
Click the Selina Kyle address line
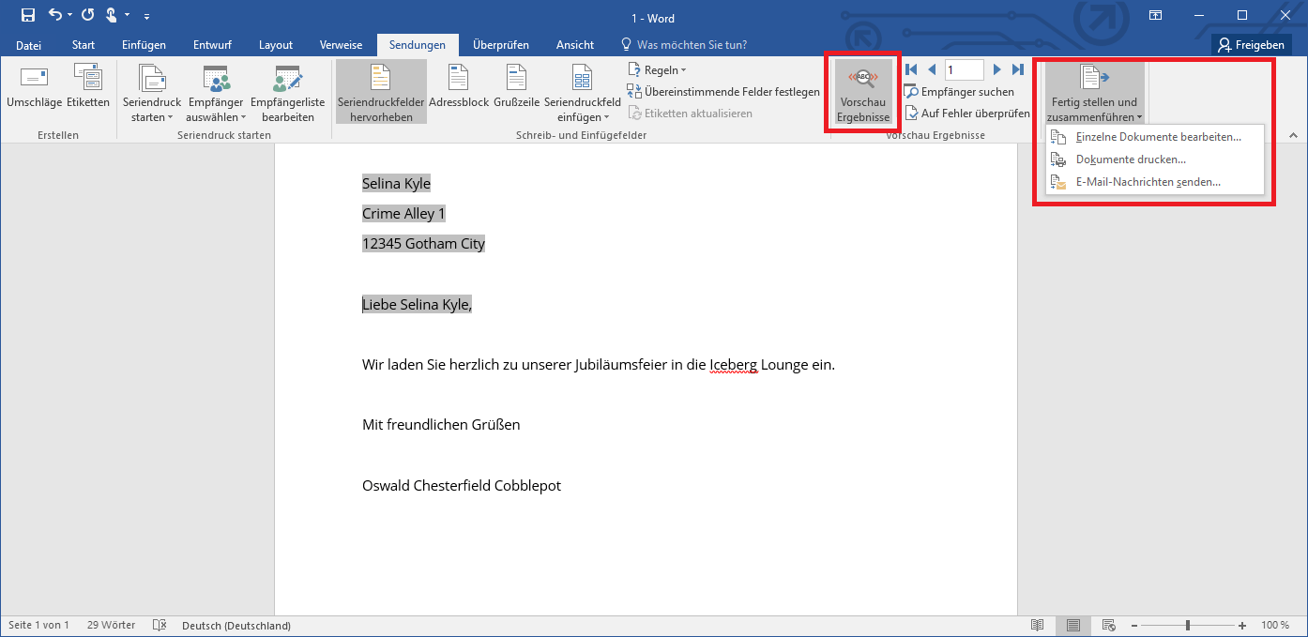396,184
